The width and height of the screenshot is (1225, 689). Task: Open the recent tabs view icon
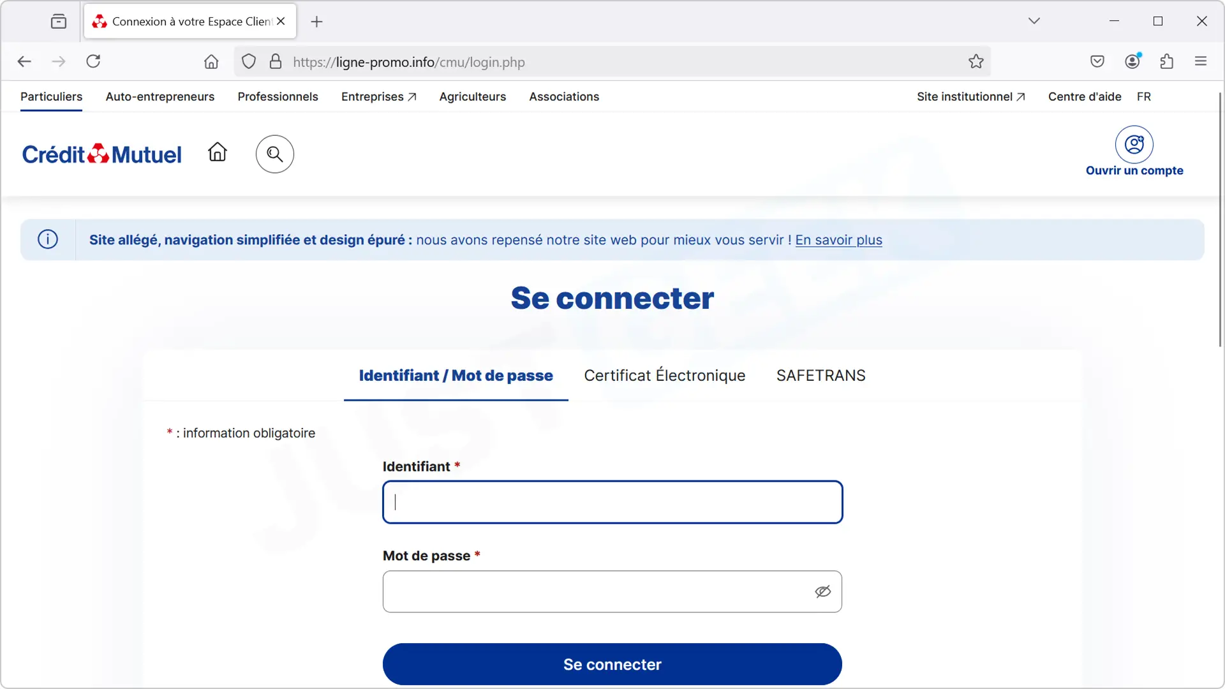click(59, 22)
